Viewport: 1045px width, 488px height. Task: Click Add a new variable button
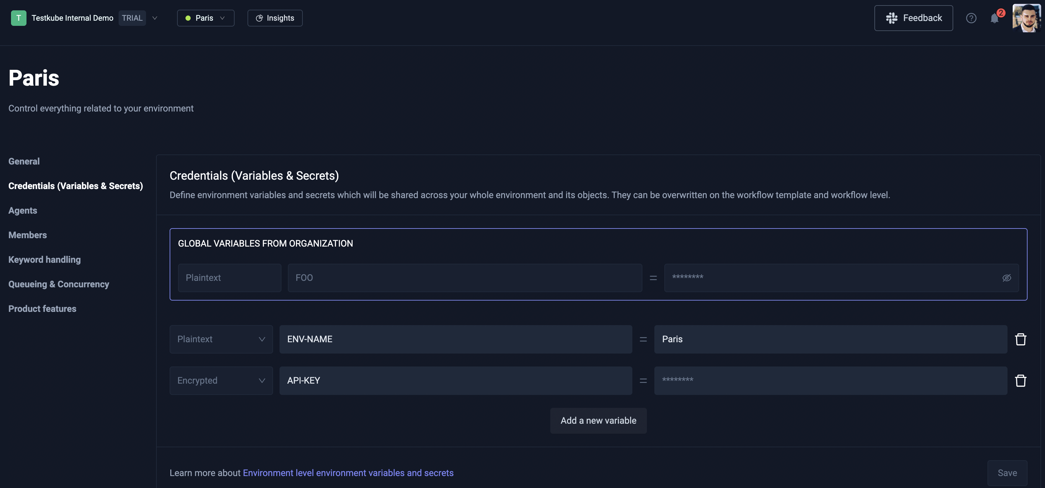598,420
